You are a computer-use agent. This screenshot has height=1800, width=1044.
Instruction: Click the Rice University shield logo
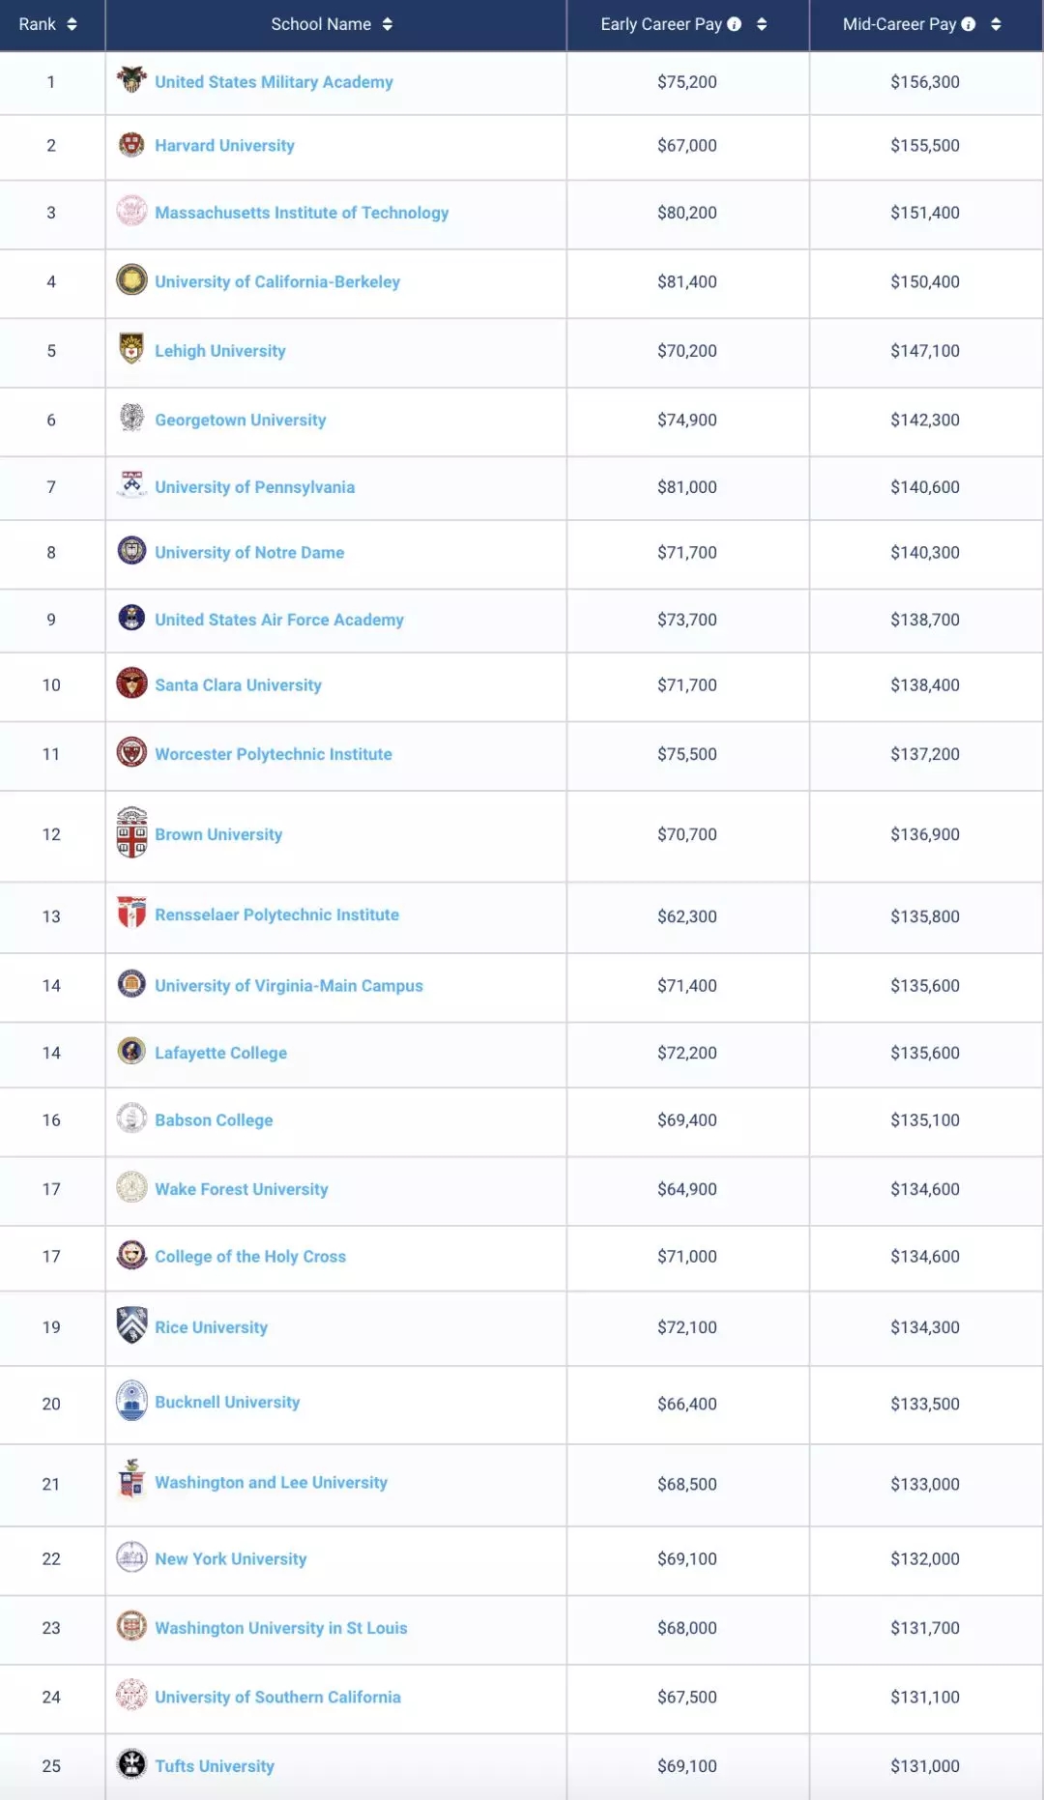(x=131, y=1325)
